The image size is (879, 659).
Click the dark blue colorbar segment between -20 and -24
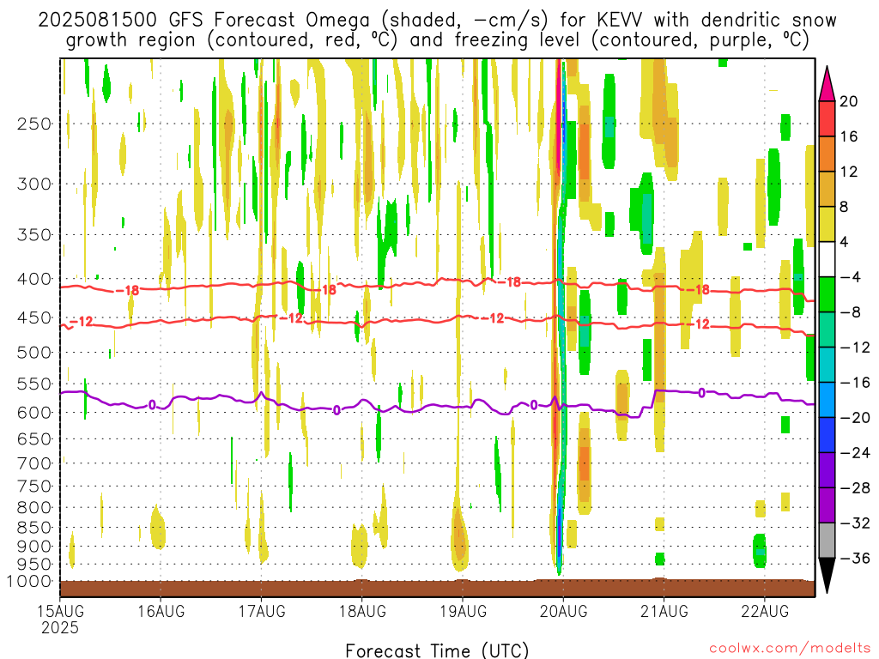(827, 435)
